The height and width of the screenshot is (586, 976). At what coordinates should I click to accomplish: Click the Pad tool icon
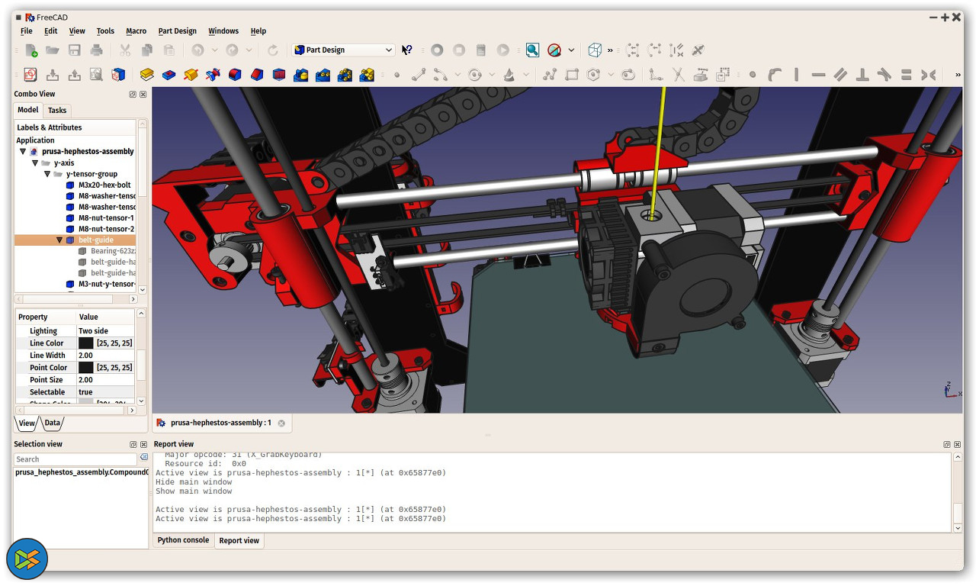click(x=147, y=75)
